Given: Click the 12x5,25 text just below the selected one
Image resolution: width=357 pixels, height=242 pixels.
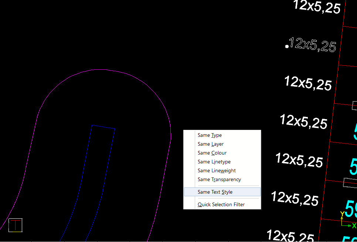Looking at the screenshot, I should (307, 83).
